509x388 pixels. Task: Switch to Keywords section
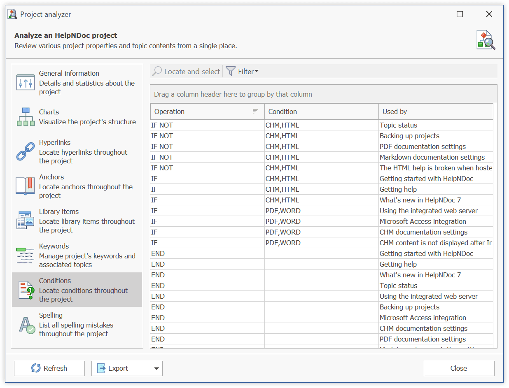coord(77,255)
